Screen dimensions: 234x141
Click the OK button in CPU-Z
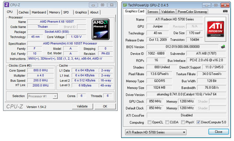coord(105,106)
